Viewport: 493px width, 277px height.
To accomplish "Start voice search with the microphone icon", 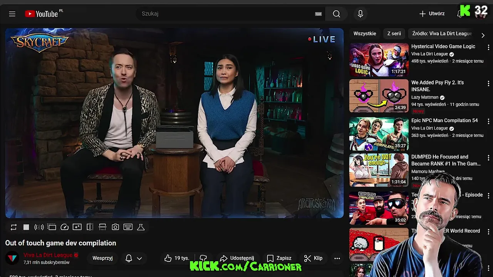I will pyautogui.click(x=361, y=14).
